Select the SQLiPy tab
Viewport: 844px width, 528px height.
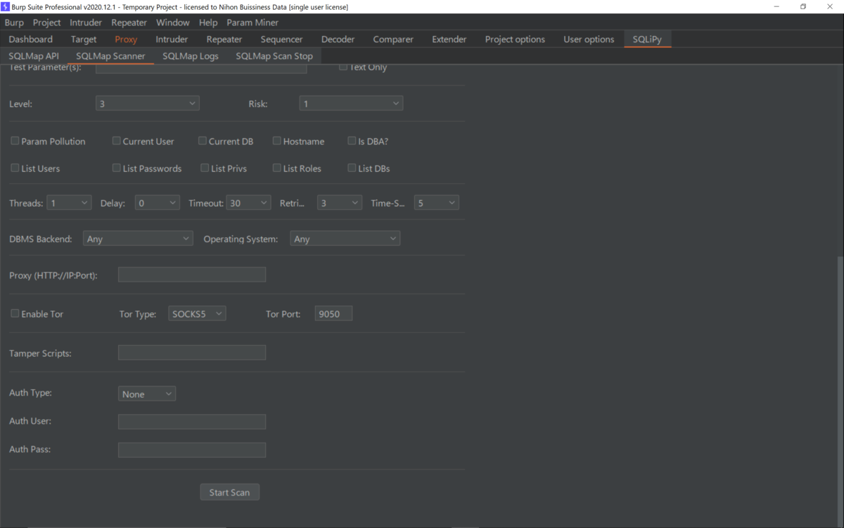648,39
